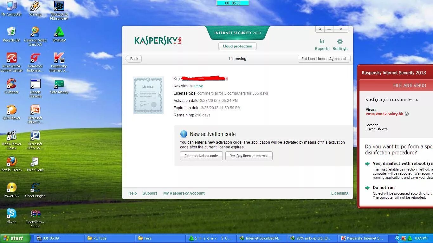Select the SMADAV desktop icon
The image size is (433, 243).
click(x=59, y=34)
